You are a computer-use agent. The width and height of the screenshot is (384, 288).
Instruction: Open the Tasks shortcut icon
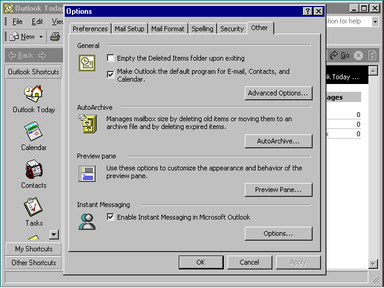click(x=34, y=207)
